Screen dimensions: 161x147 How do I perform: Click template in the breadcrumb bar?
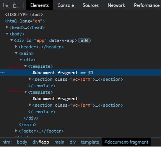[x=90, y=142]
